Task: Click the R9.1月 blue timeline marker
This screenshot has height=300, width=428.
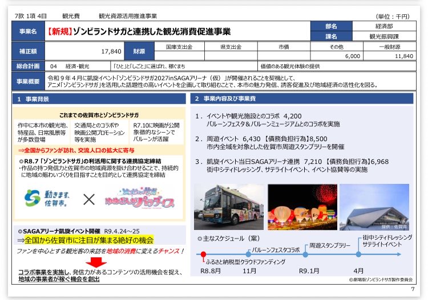Action: (305, 254)
